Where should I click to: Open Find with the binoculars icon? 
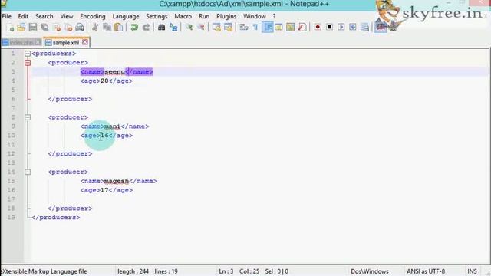[x=162, y=28]
